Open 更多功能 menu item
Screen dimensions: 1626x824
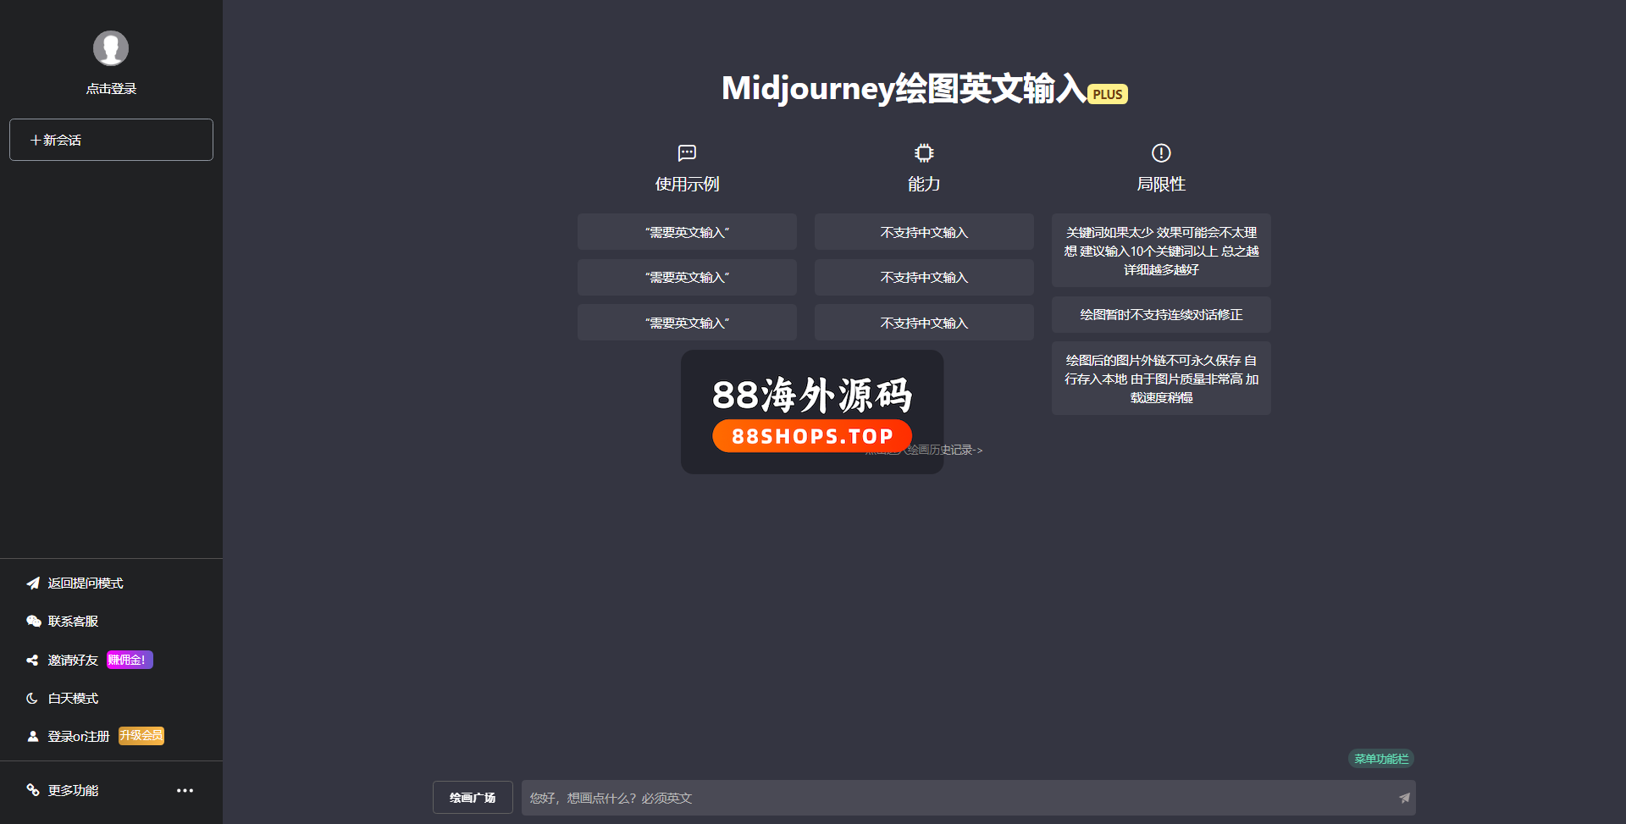coord(73,790)
